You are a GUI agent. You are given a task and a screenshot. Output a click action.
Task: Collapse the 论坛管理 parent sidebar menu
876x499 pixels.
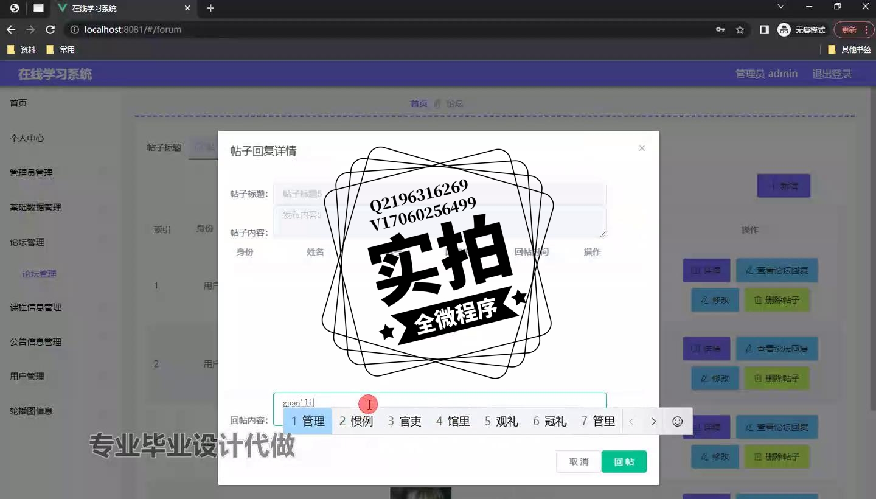coord(27,242)
